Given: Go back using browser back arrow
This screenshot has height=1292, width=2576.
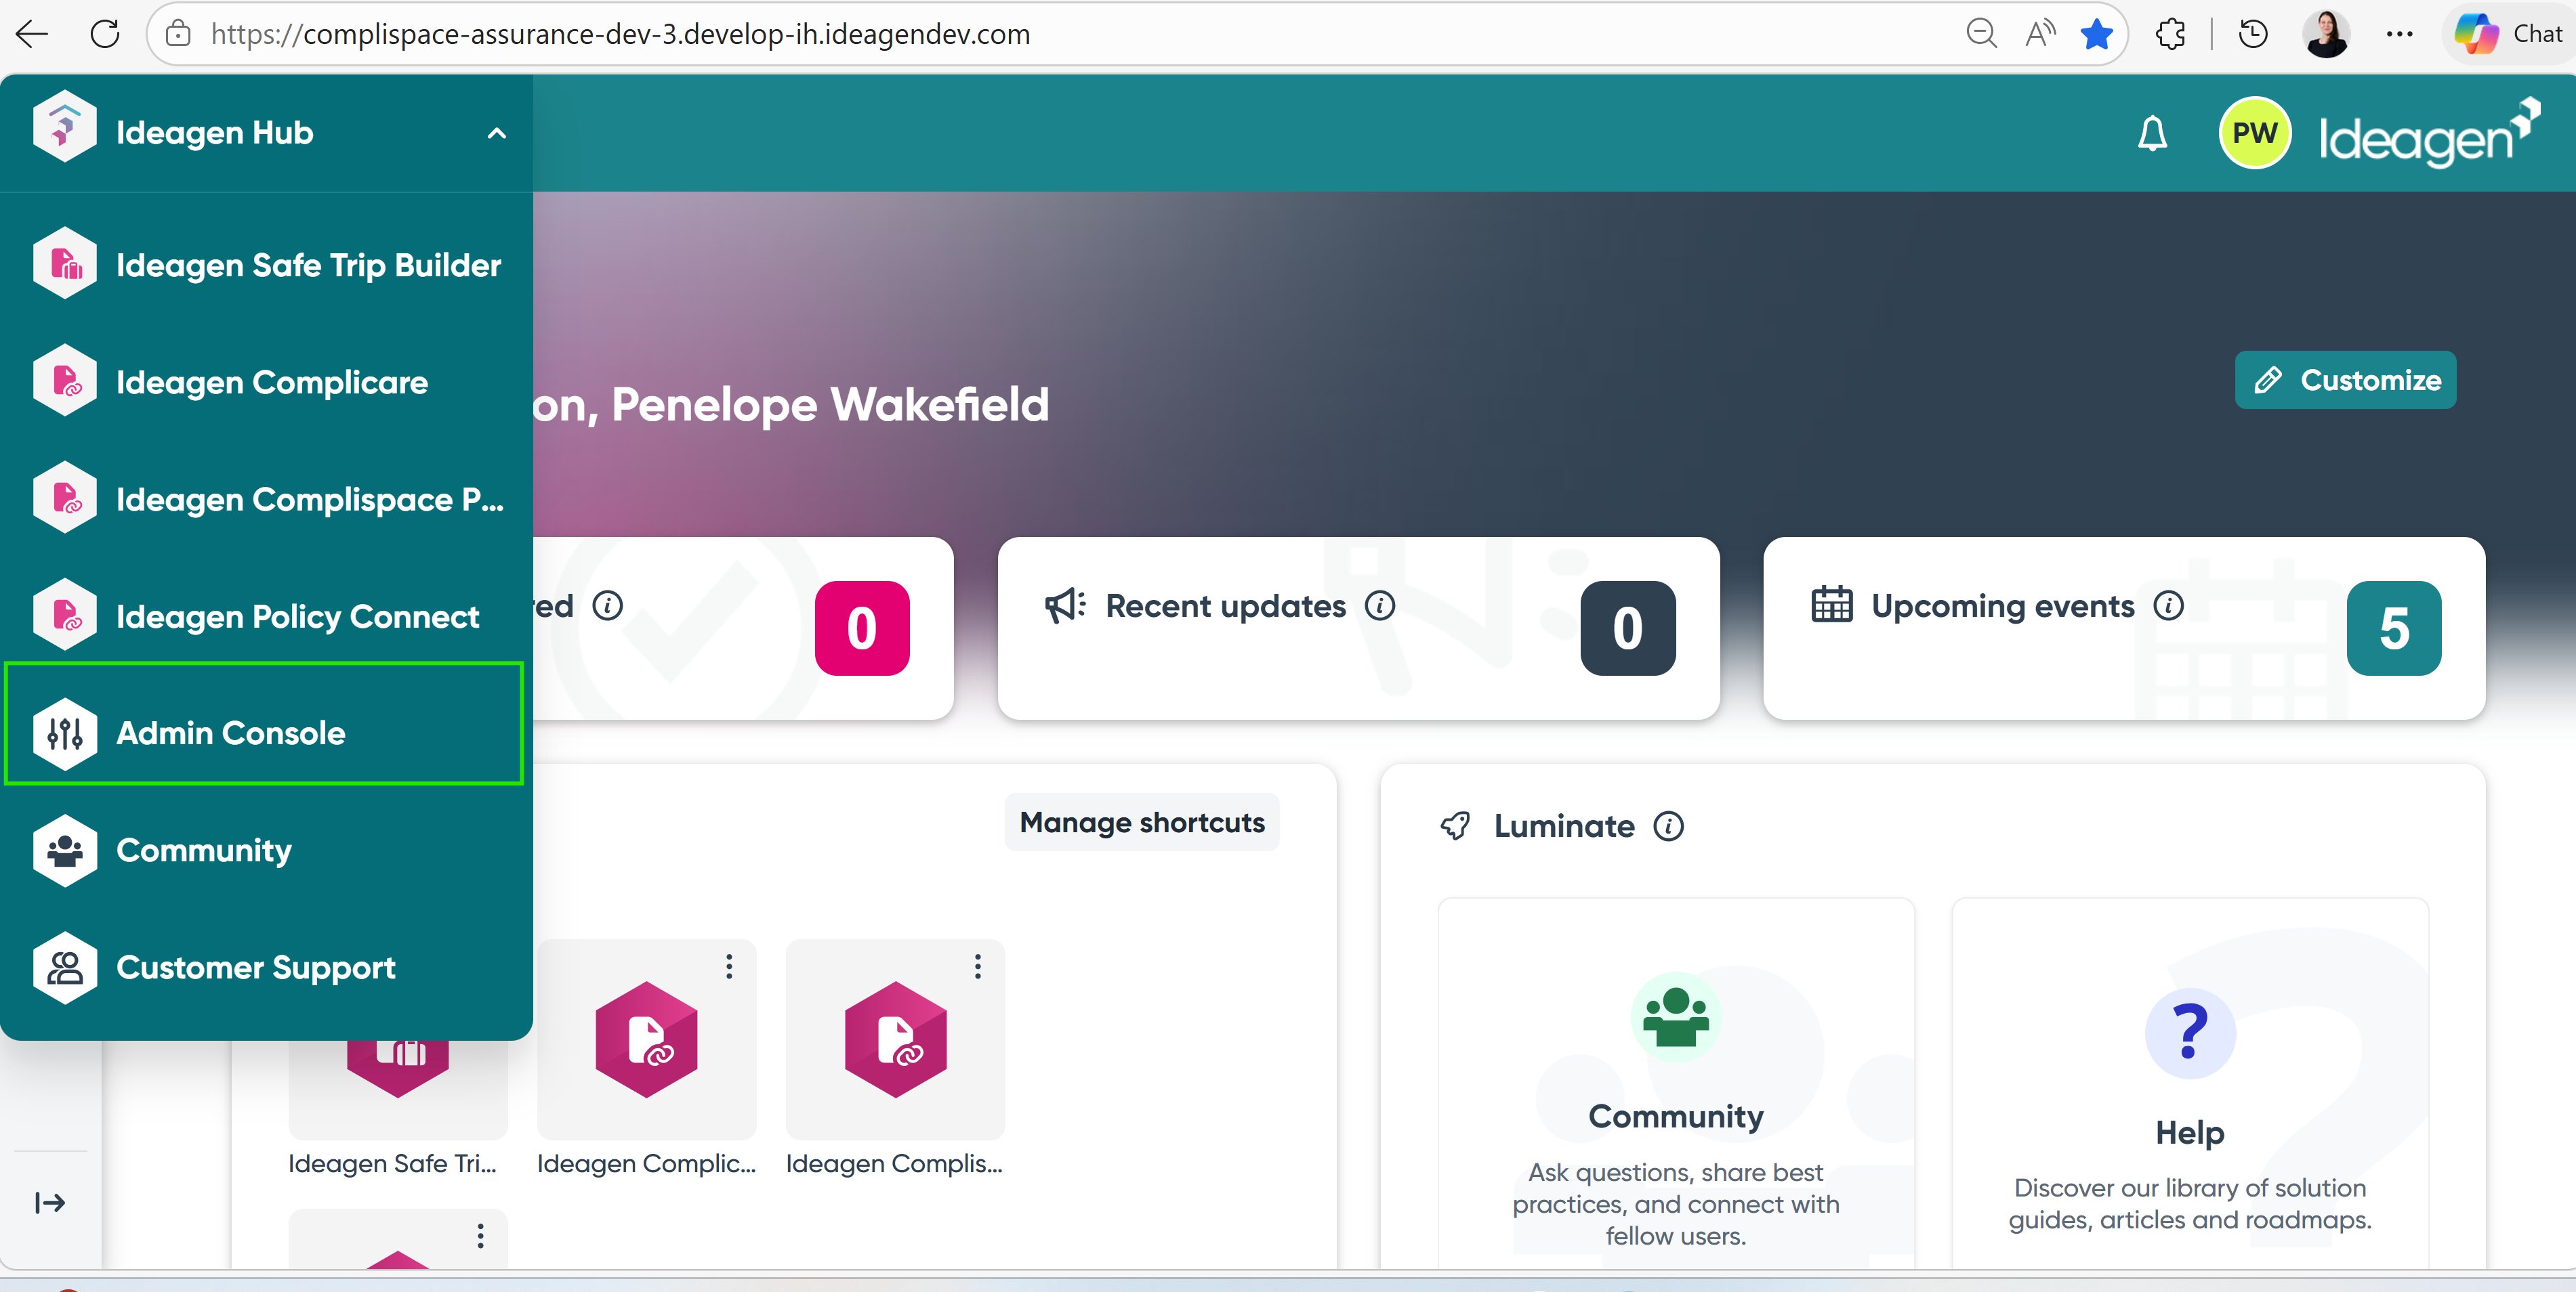Looking at the screenshot, I should (x=32, y=34).
